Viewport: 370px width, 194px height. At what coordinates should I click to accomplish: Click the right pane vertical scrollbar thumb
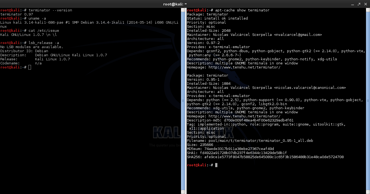coord(368,101)
